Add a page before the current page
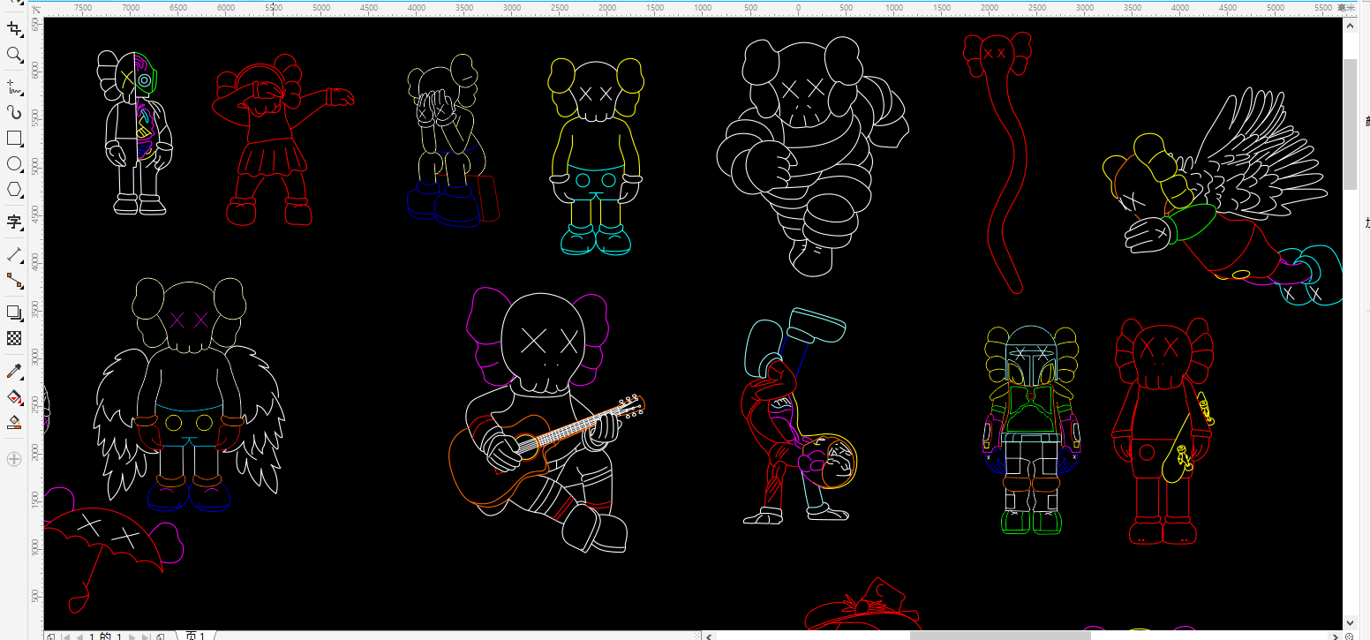This screenshot has width=1370, height=640. pyautogui.click(x=50, y=636)
